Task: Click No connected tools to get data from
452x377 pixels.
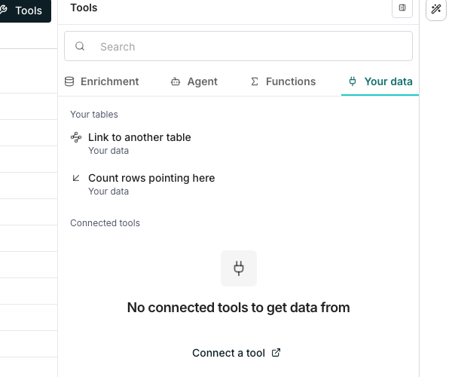Action: [238, 308]
